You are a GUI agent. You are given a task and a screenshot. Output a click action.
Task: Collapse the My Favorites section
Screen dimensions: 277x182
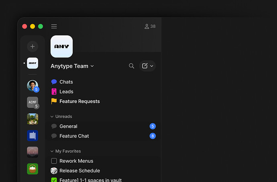pos(52,151)
